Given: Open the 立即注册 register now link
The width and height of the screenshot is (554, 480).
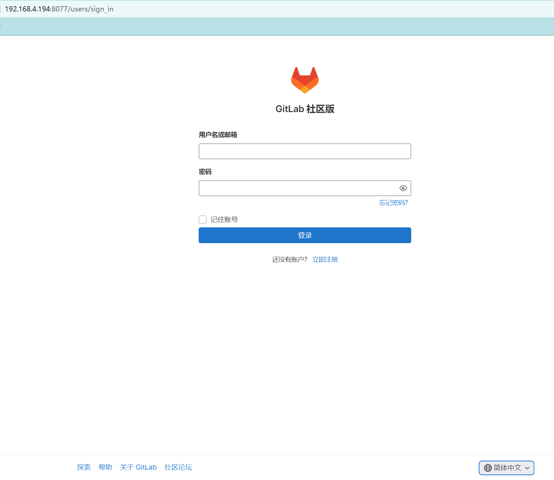Looking at the screenshot, I should (x=325, y=259).
